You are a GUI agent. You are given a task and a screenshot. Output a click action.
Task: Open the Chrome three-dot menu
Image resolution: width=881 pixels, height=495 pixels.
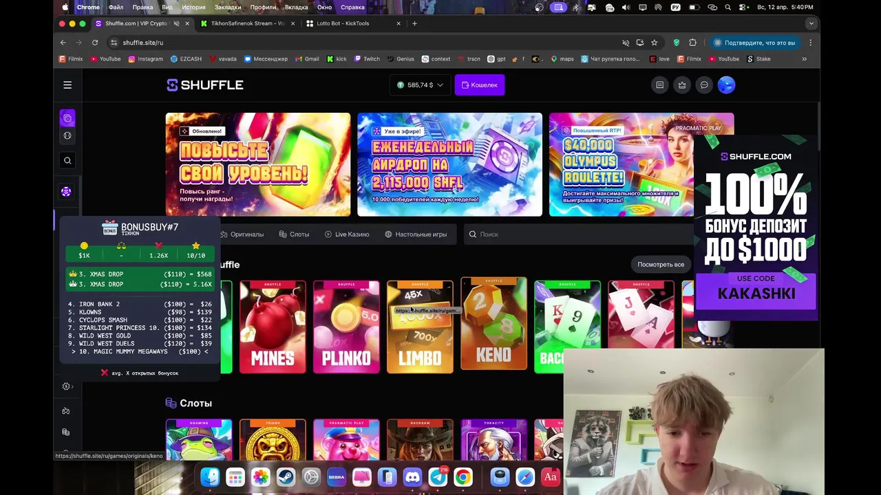(x=810, y=43)
